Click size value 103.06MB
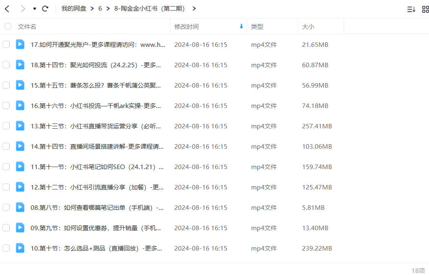The width and height of the screenshot is (429, 275). 317,147
